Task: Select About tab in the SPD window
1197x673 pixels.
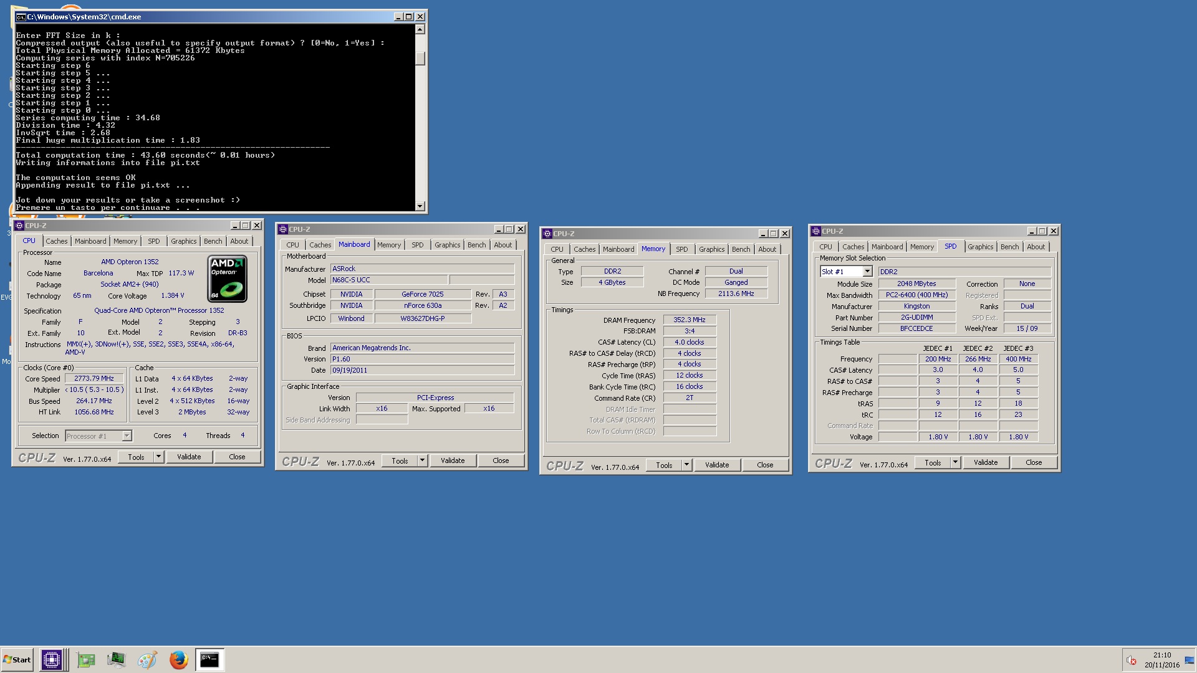Action: point(1036,247)
